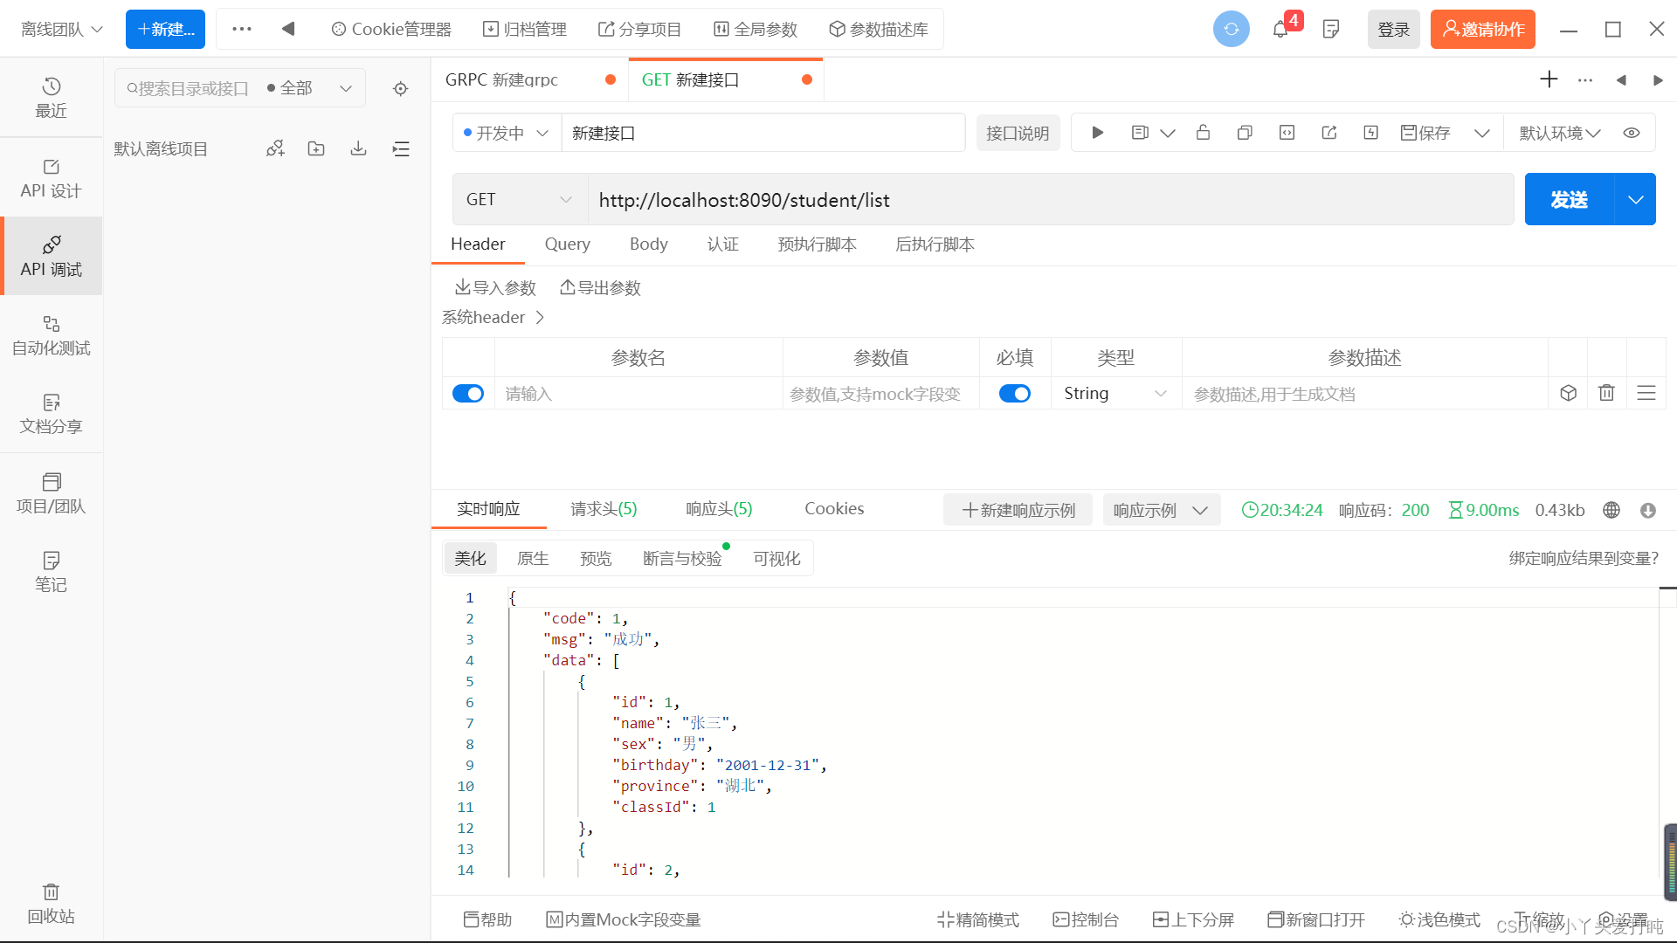Click the generate code icon in toolbar
This screenshot has width=1677, height=943.
point(1287,133)
